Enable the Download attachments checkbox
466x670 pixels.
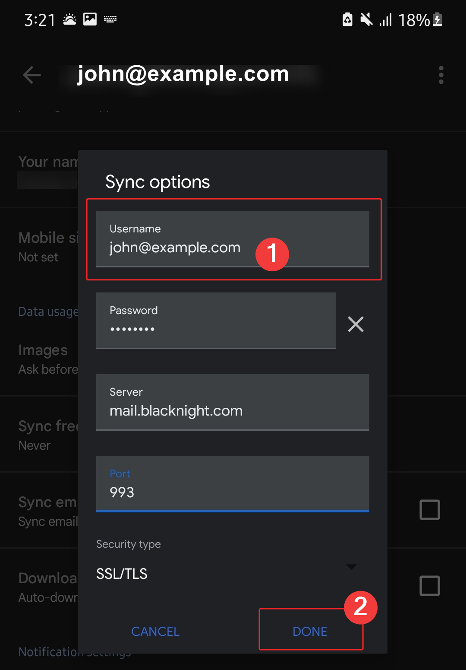tap(430, 586)
